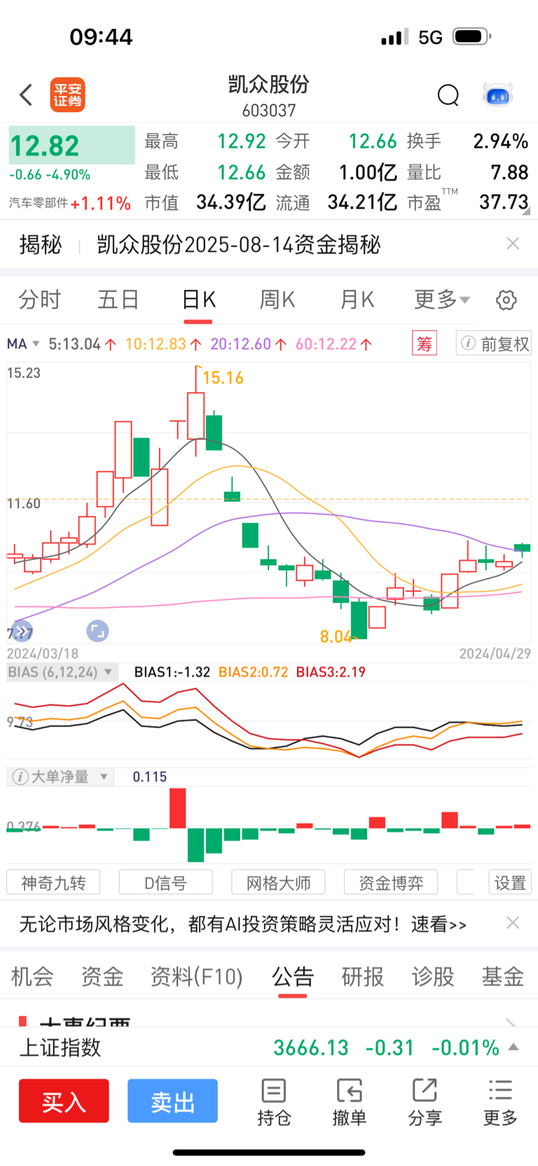538x1166 pixels.
Task: Close the 资金揭秘 banner
Action: click(x=513, y=244)
